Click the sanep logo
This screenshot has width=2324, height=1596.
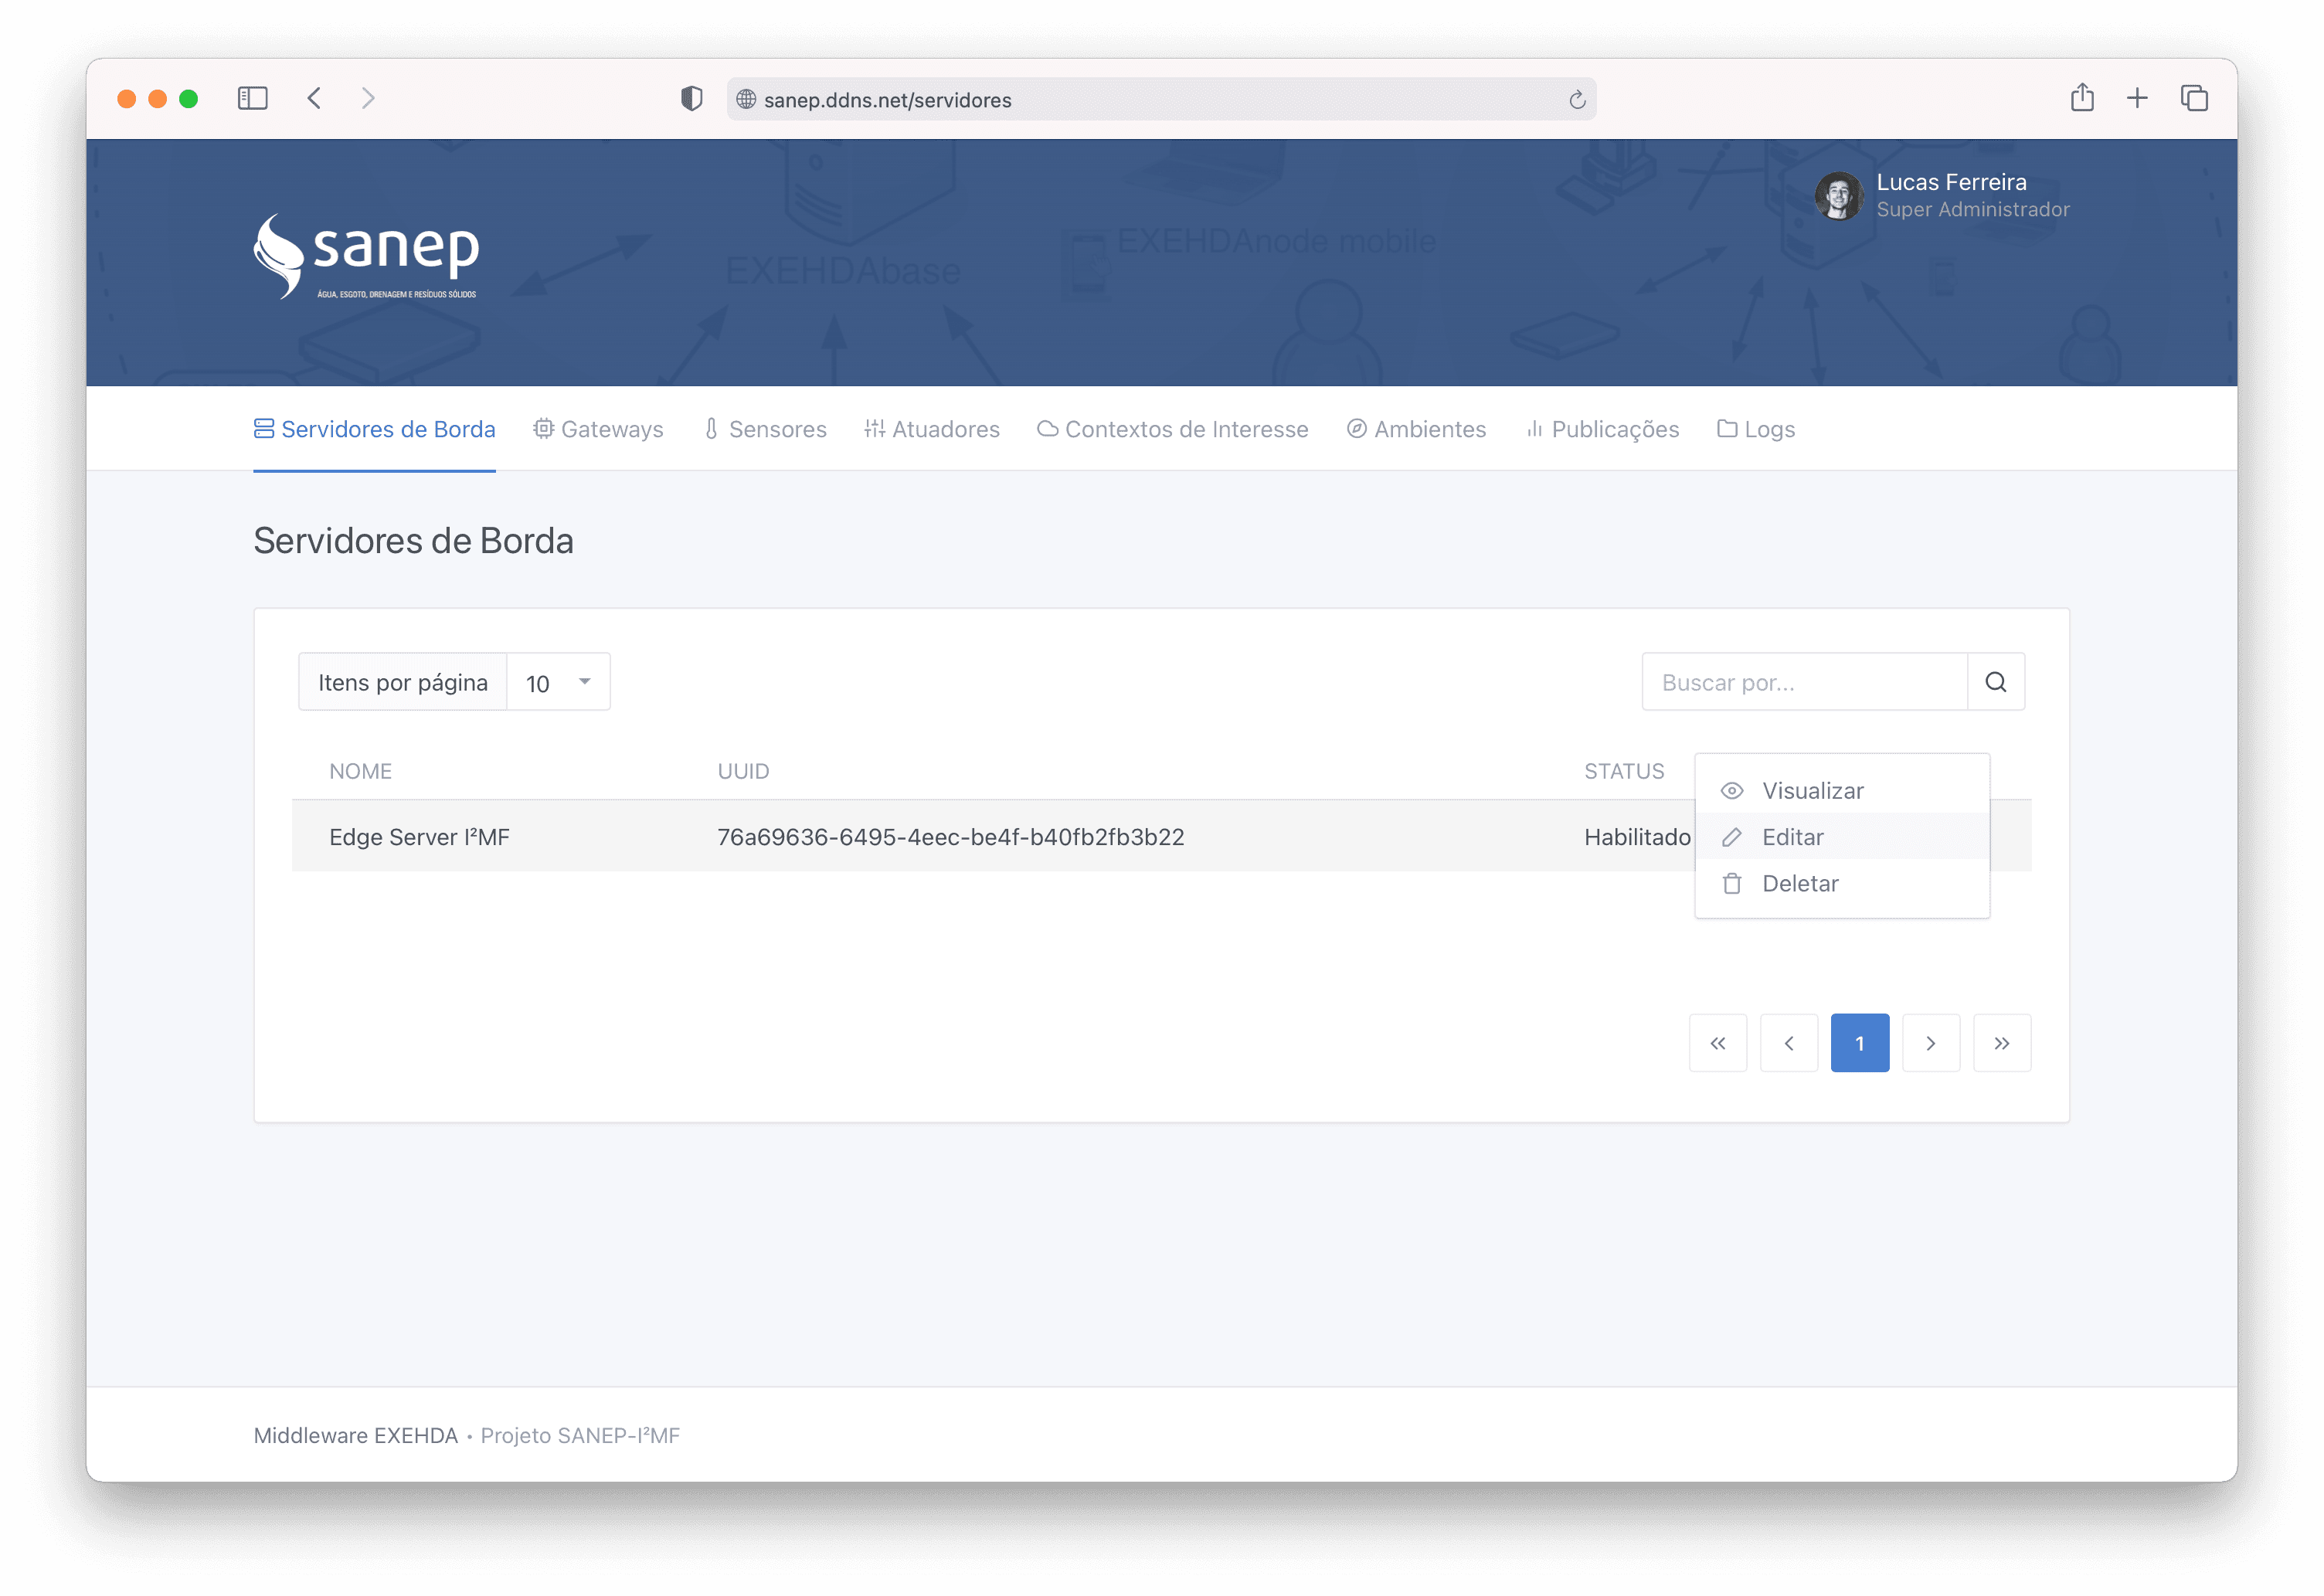[367, 256]
